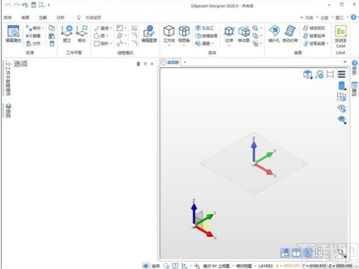
Task: Create a workplane with 建立
Action: point(67,34)
